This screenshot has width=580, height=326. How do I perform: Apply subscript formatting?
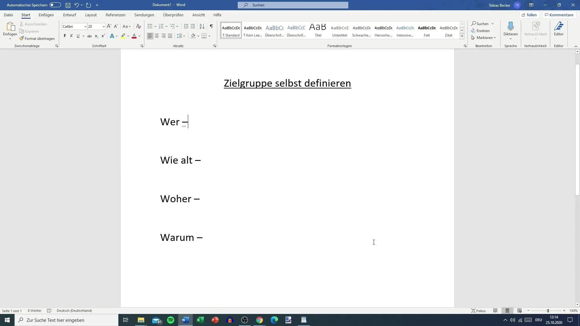(96, 36)
